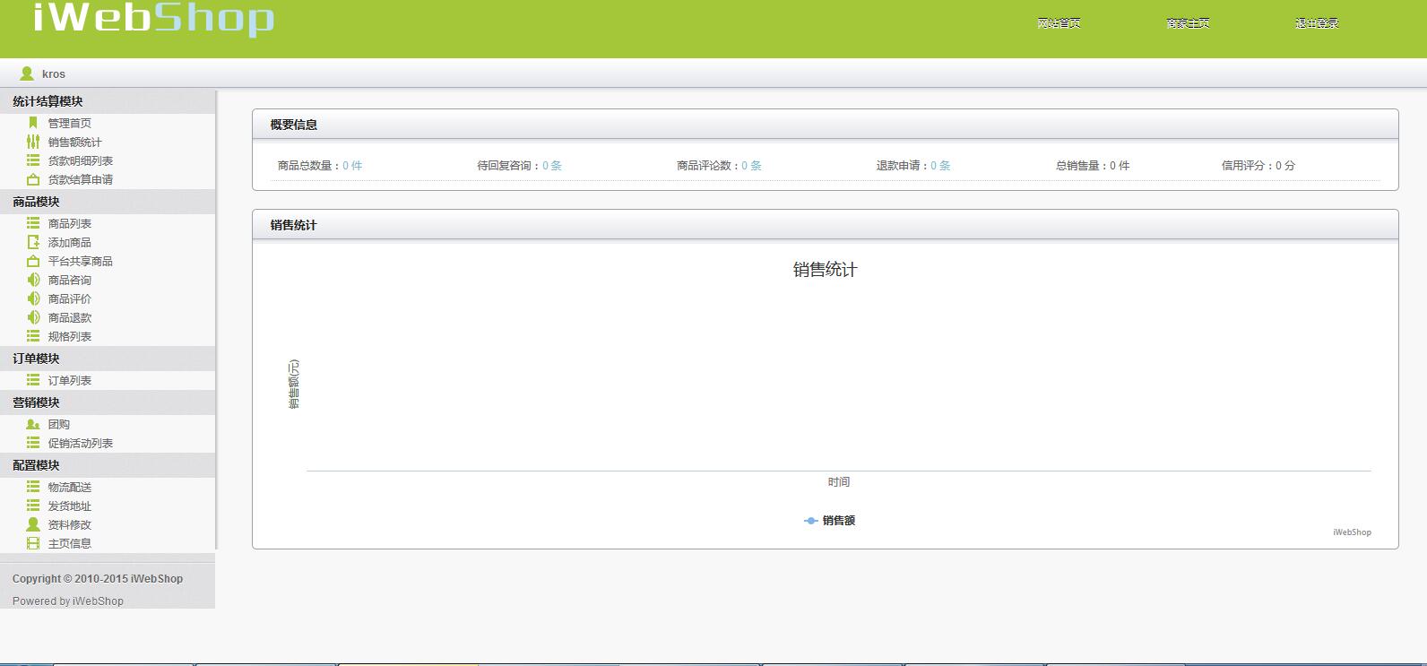Click the 时间 axis label on the chart
1427x666 pixels.
(x=839, y=482)
